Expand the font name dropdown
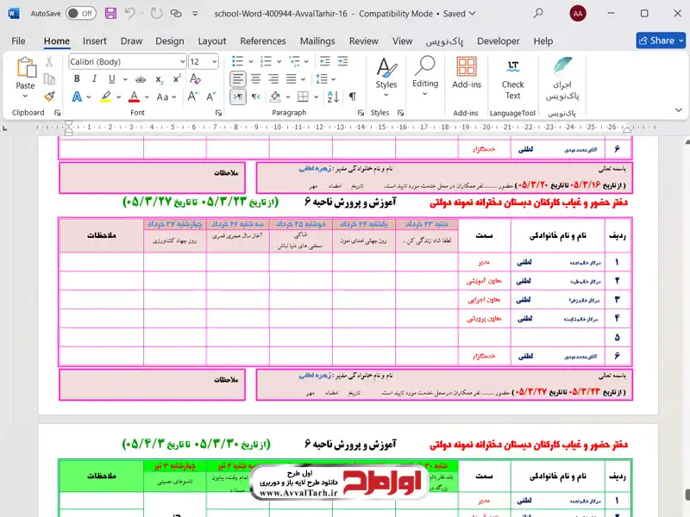 point(180,62)
